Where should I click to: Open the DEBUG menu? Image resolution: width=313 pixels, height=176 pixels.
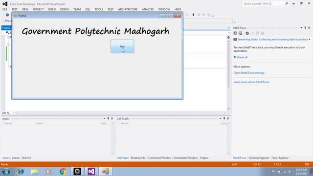[x=64, y=9]
